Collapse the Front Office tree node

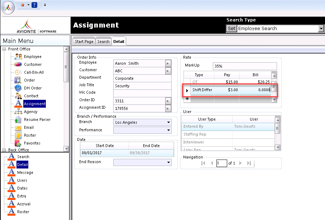(x=4, y=49)
